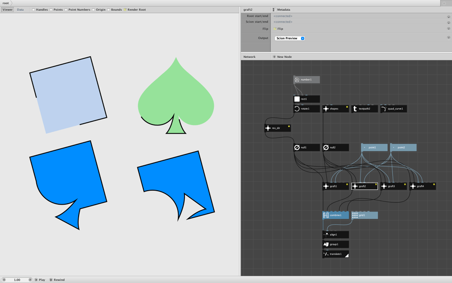Click the Metadata icon
Viewport: 452px width, 283px height.
click(274, 10)
